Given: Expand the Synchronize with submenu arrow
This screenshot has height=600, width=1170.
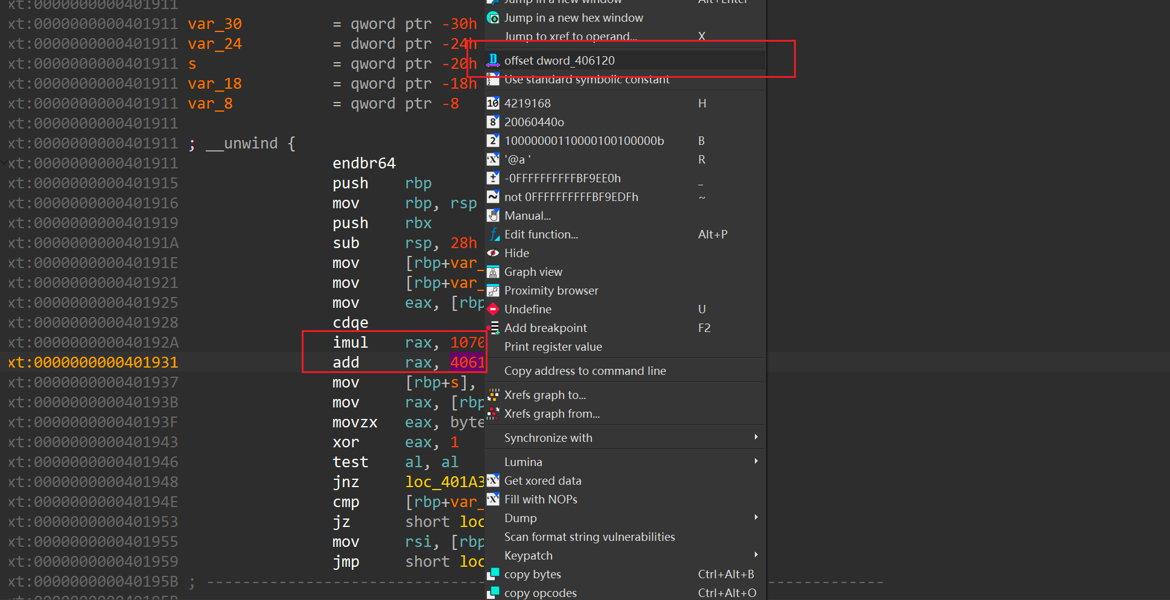Looking at the screenshot, I should click(x=756, y=437).
